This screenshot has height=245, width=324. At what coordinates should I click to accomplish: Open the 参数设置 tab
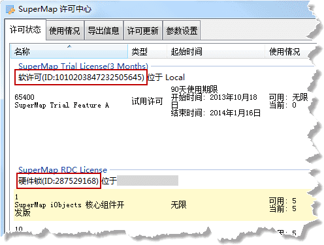point(182,31)
